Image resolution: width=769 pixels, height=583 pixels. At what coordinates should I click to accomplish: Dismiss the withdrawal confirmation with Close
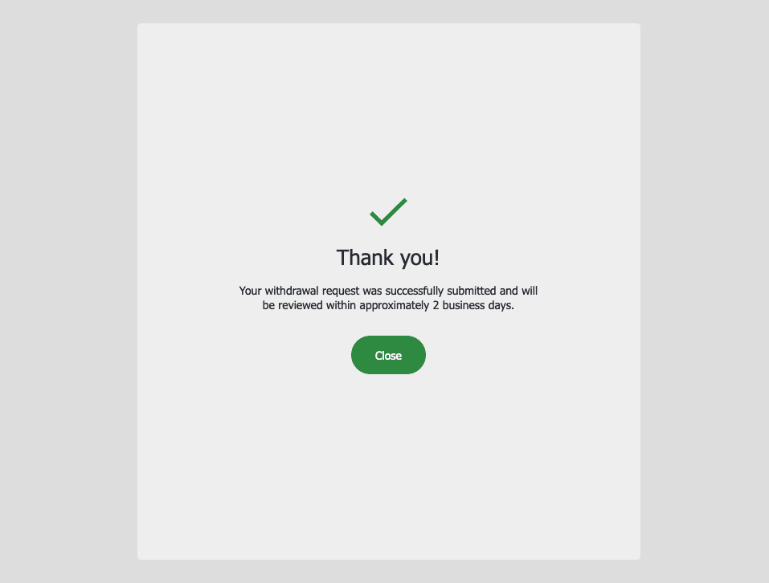[388, 355]
